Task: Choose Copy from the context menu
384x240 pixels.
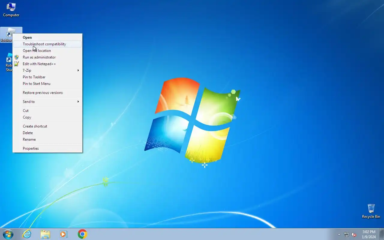Action: pyautogui.click(x=47, y=117)
